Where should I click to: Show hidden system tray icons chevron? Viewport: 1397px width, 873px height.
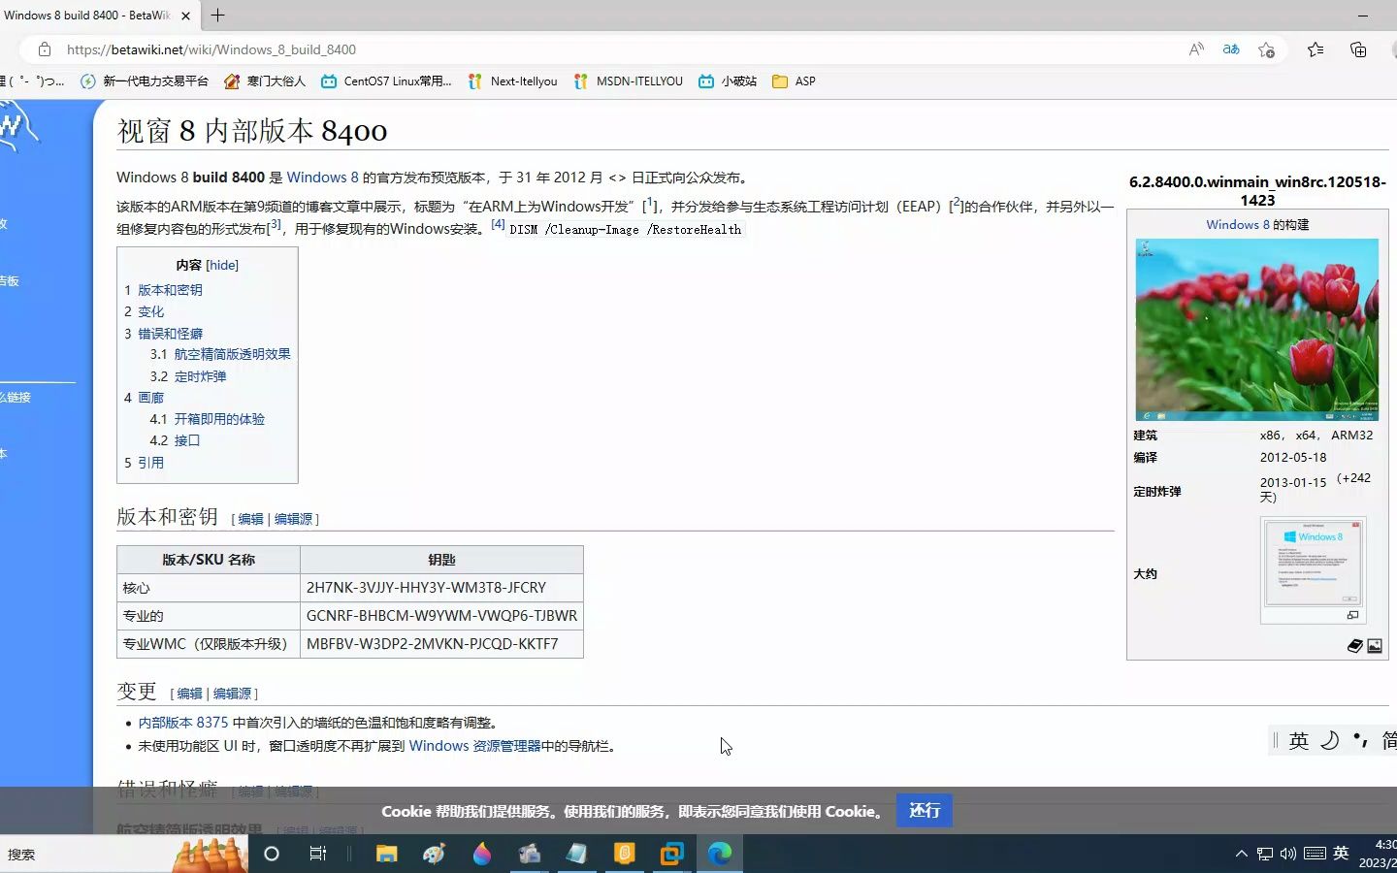1241,854
